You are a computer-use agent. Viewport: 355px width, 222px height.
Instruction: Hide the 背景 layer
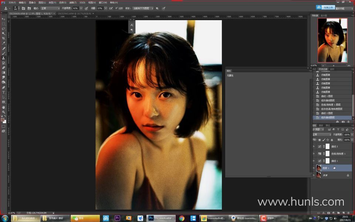314,175
